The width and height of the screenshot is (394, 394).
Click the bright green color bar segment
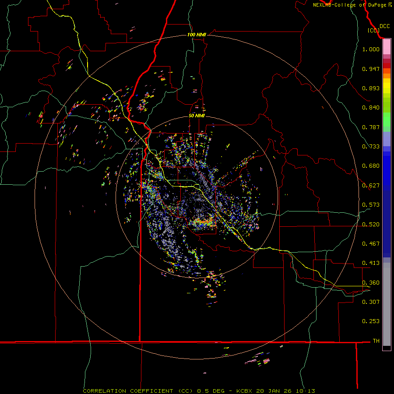387,120
